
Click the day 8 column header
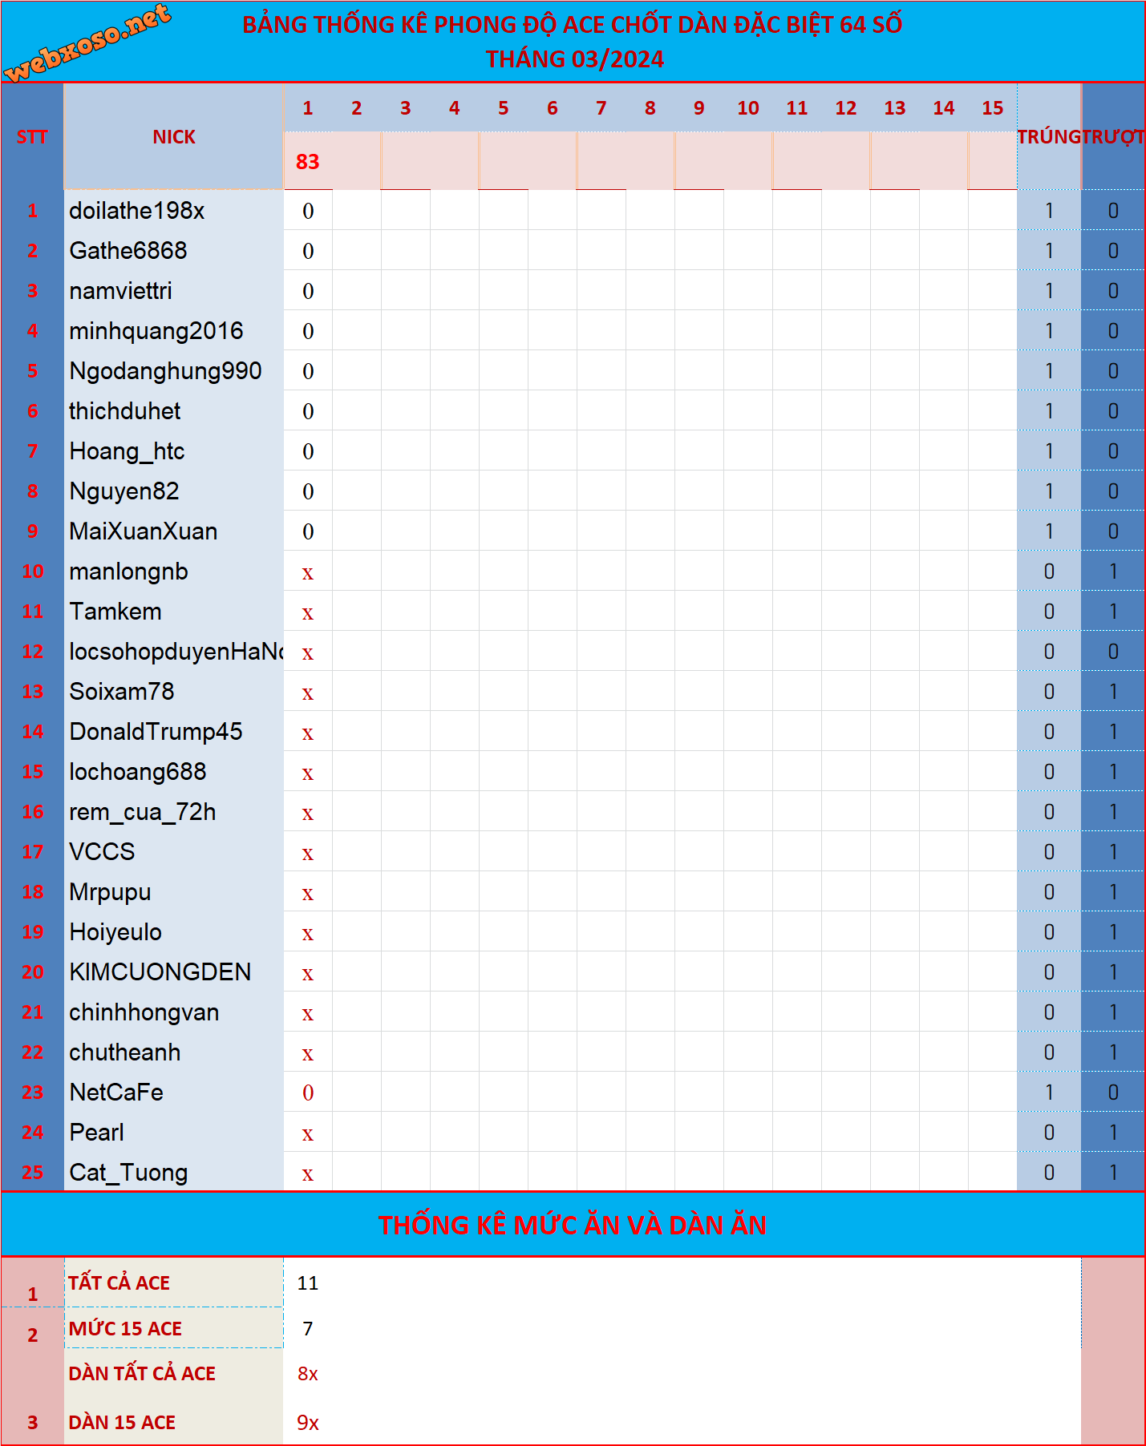tap(650, 108)
